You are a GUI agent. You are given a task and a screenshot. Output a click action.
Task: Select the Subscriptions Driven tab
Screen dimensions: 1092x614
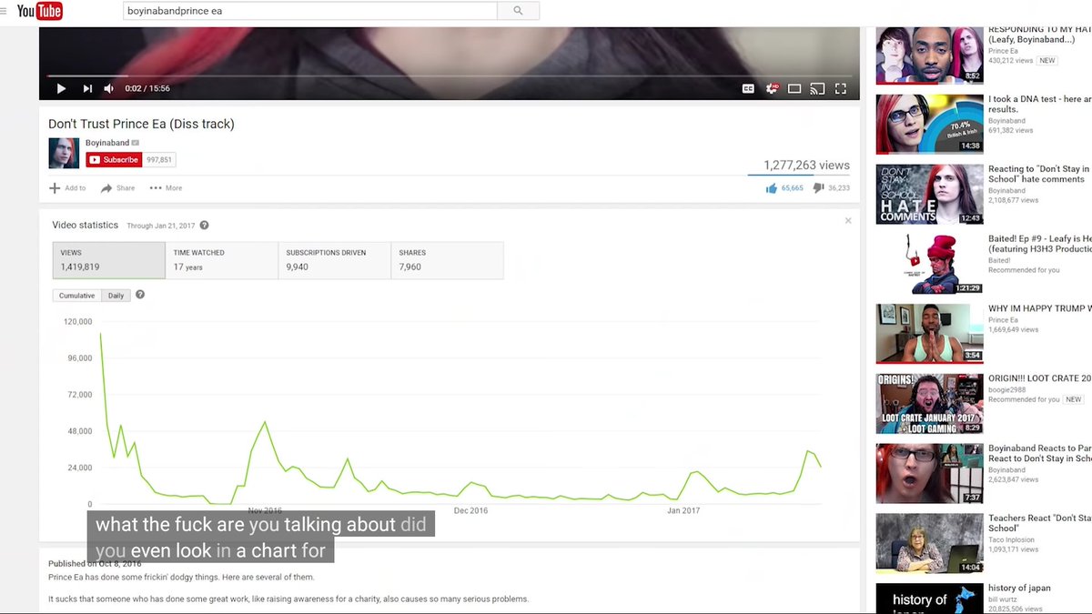[x=334, y=260]
